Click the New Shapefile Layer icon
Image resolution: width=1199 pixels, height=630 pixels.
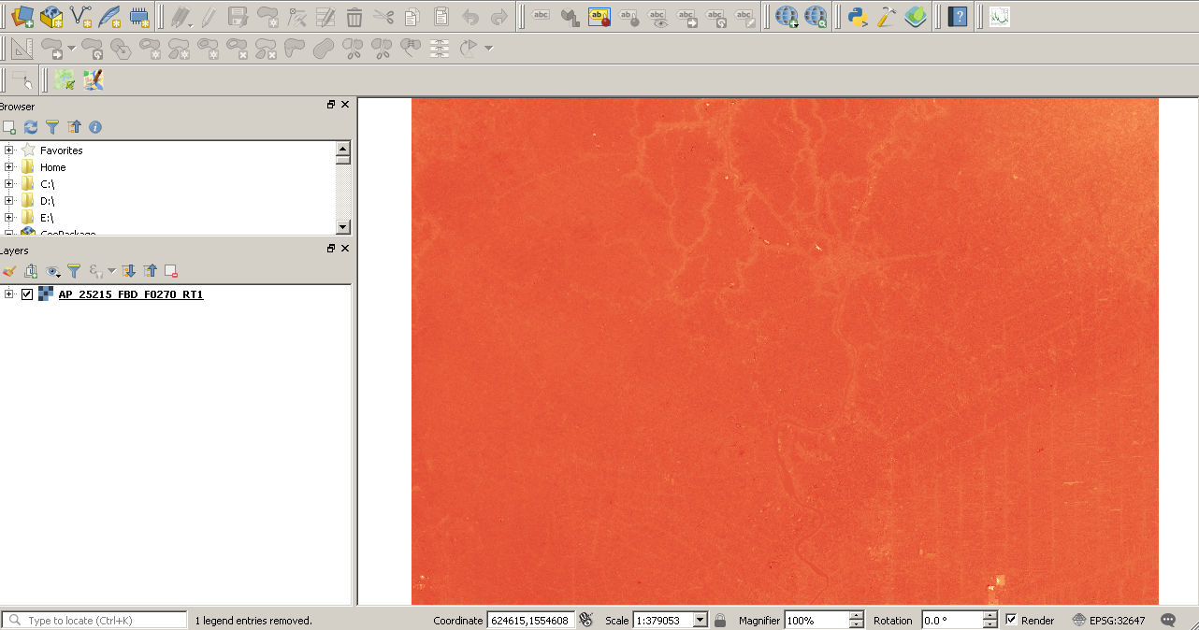[x=80, y=16]
